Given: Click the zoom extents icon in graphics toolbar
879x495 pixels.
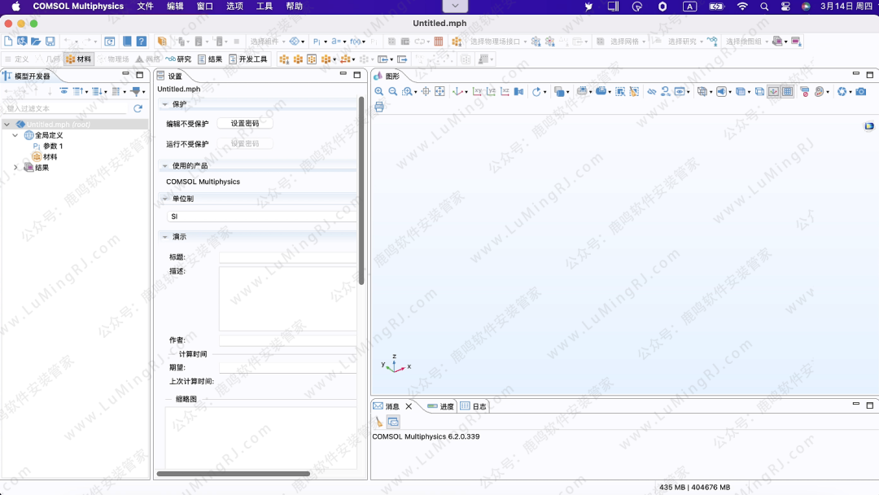Looking at the screenshot, I should 439,92.
